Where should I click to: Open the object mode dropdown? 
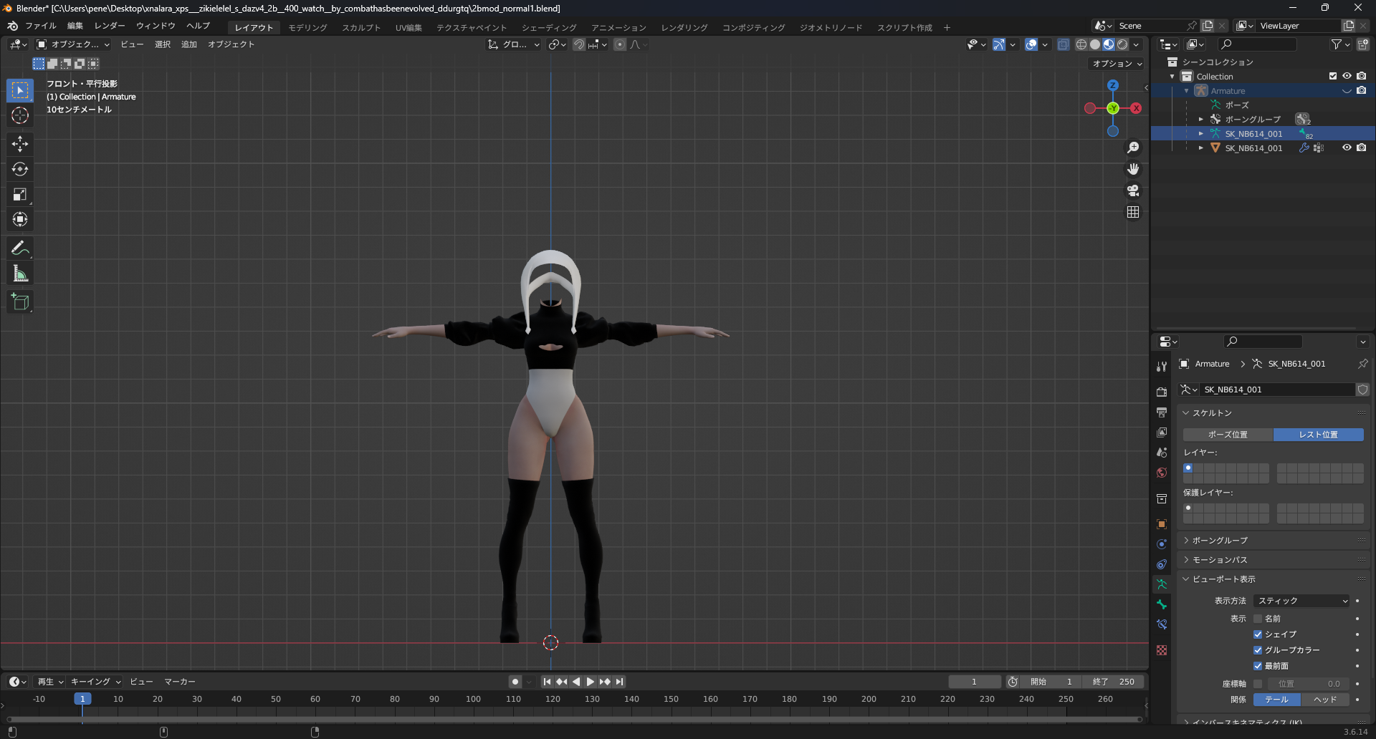coord(73,44)
